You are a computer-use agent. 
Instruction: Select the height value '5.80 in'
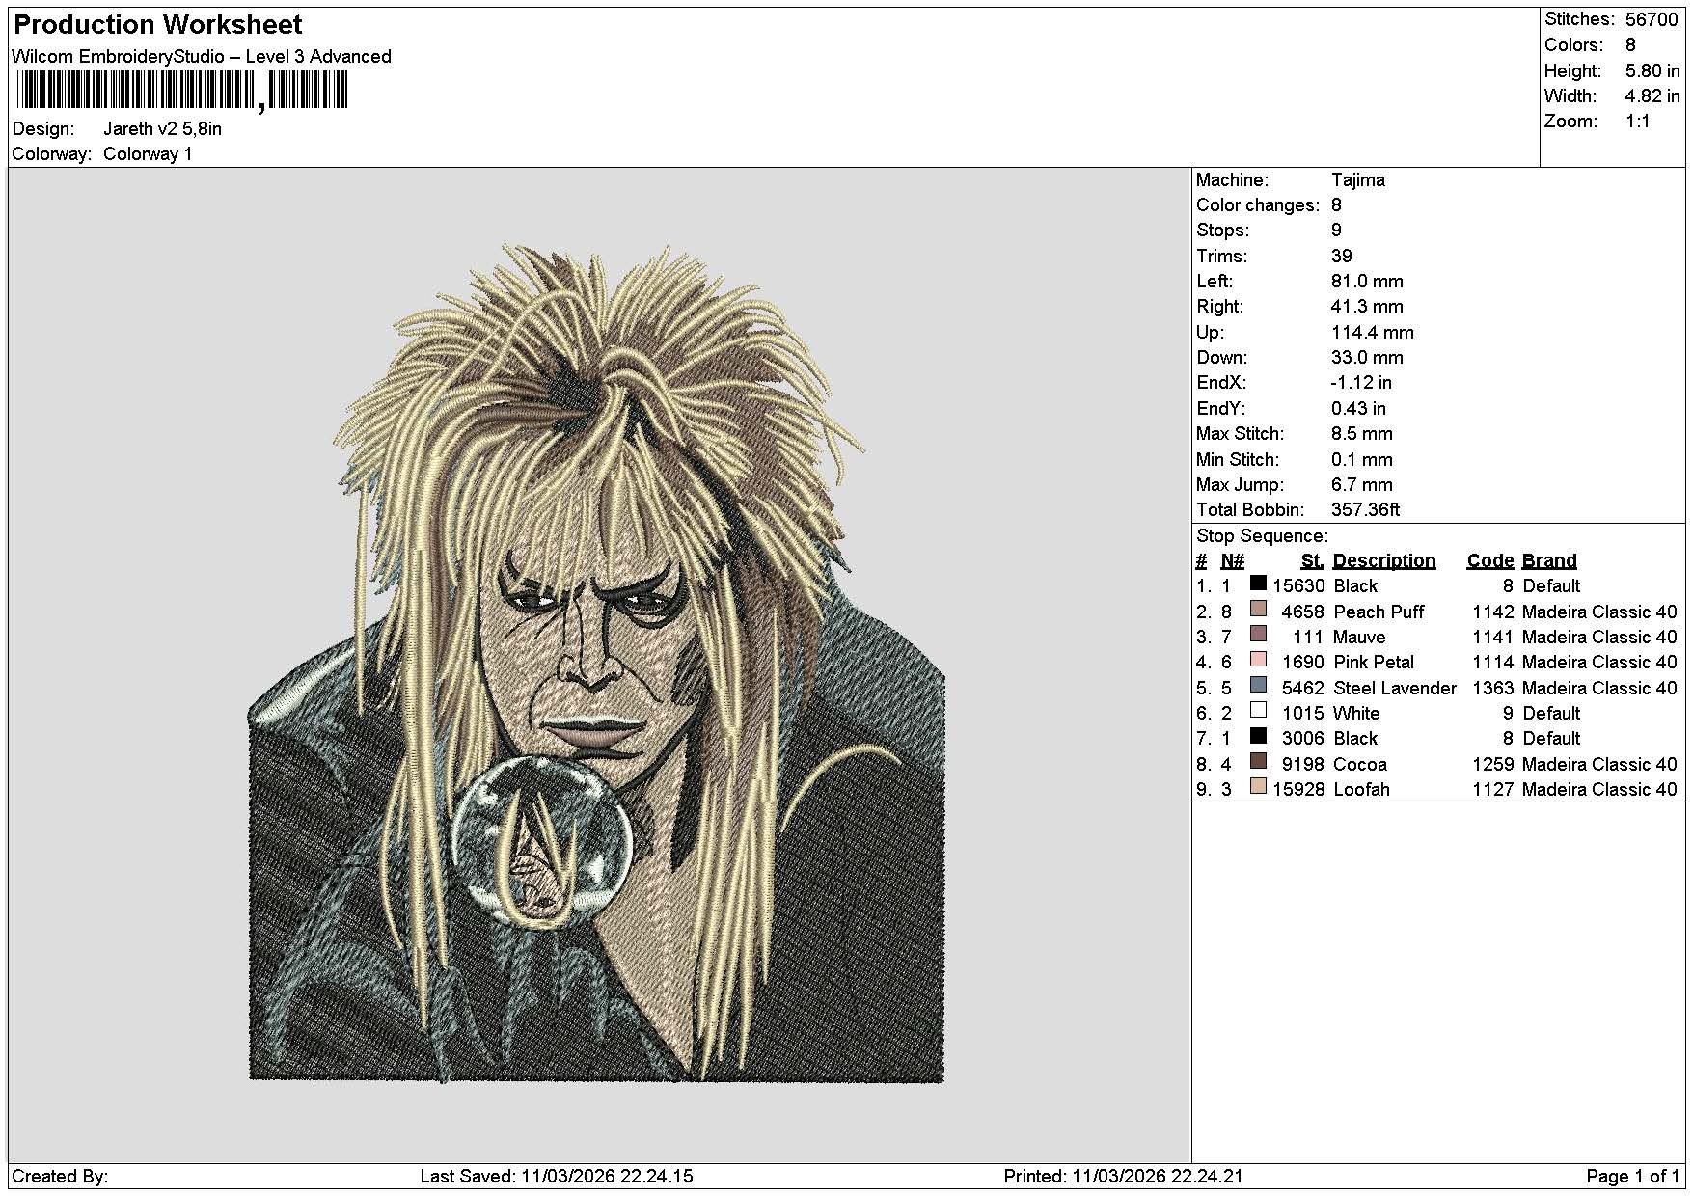click(x=1652, y=71)
